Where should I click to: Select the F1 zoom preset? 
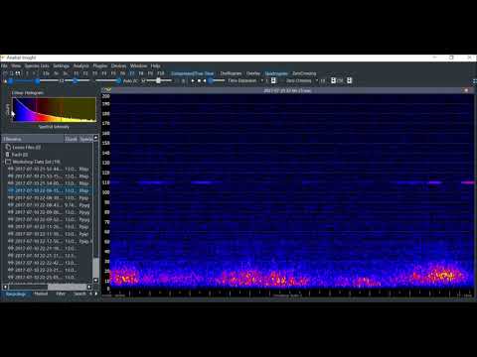coord(77,73)
